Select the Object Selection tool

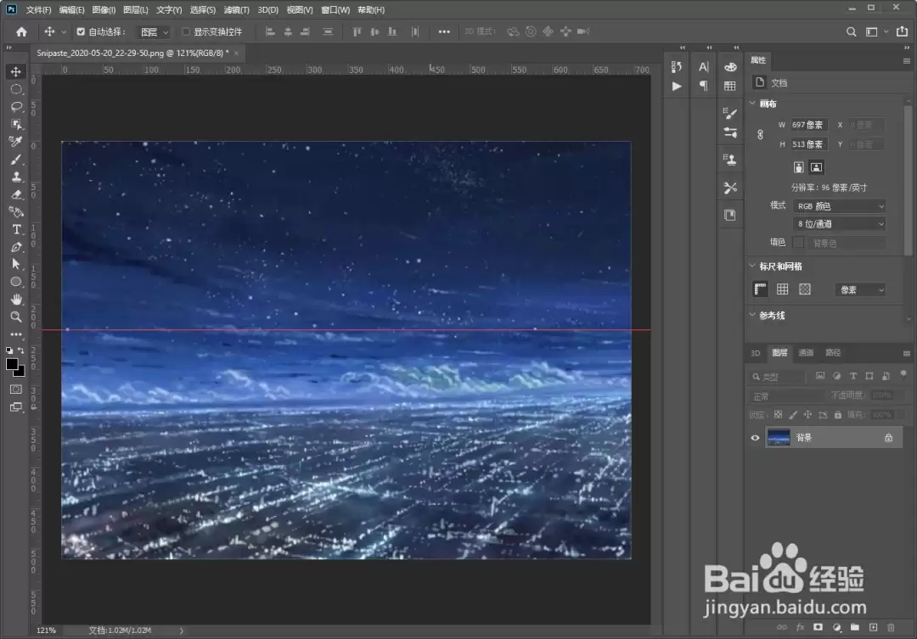(x=16, y=125)
